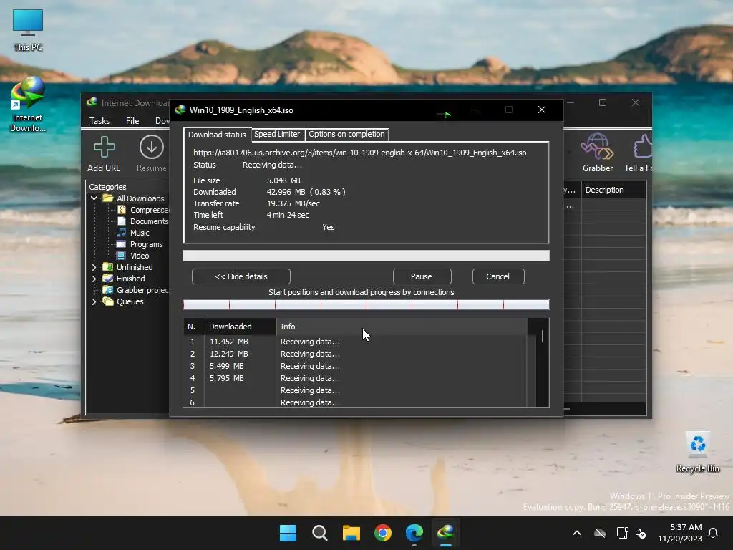Screen dimensions: 733x550
Task: Click the connections progress segment bar
Action: 366,305
